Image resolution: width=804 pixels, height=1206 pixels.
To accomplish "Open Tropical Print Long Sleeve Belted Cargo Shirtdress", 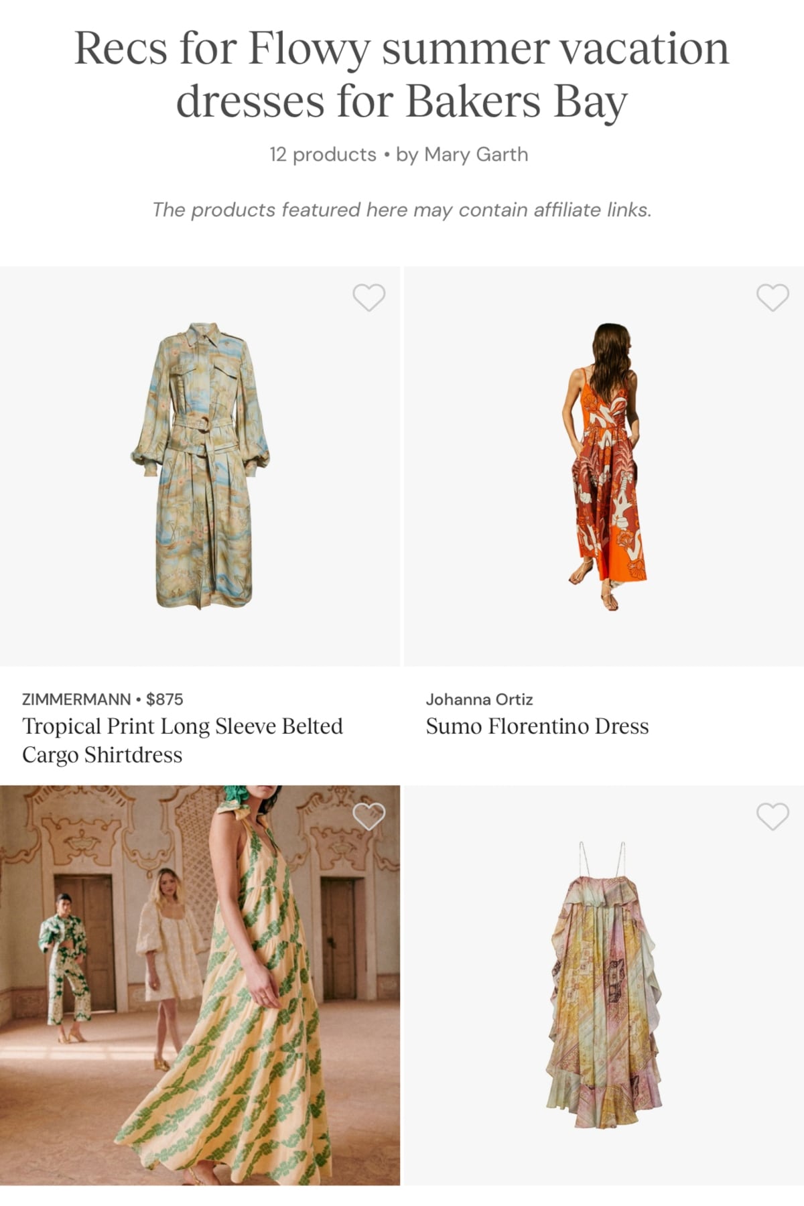I will 182,740.
